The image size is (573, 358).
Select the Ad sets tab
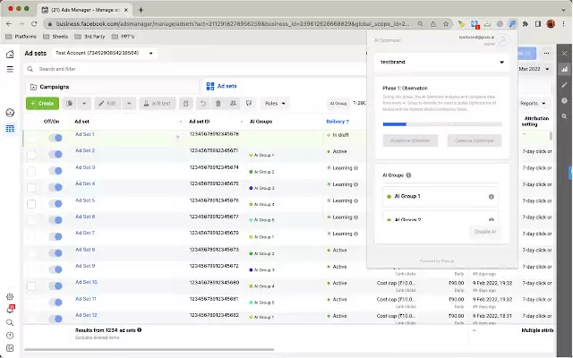(221, 86)
